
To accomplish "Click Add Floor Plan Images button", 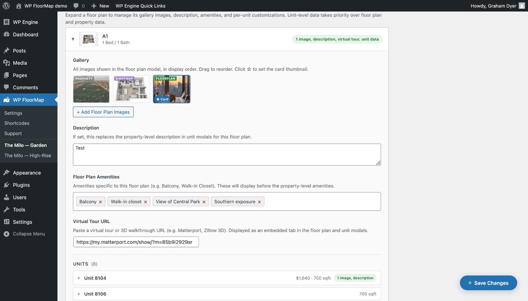I will pos(103,112).
